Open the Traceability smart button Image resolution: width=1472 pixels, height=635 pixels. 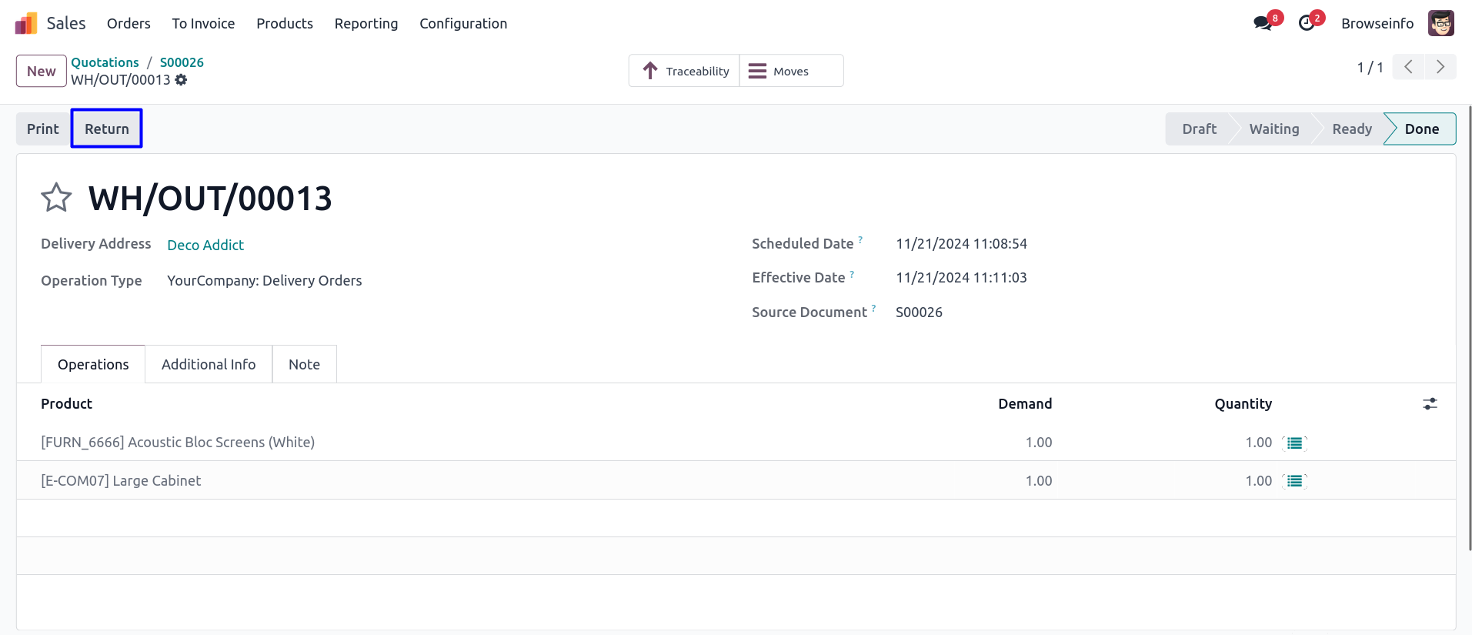[684, 71]
